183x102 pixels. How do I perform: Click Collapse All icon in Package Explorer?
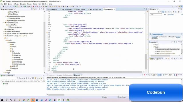pos(32,9)
